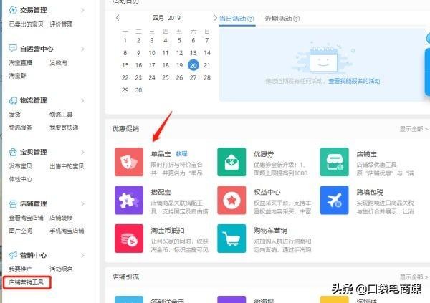Open 出售中的宝贝 in sidebar
Image resolution: width=430 pixels, height=303 pixels.
pos(67,166)
